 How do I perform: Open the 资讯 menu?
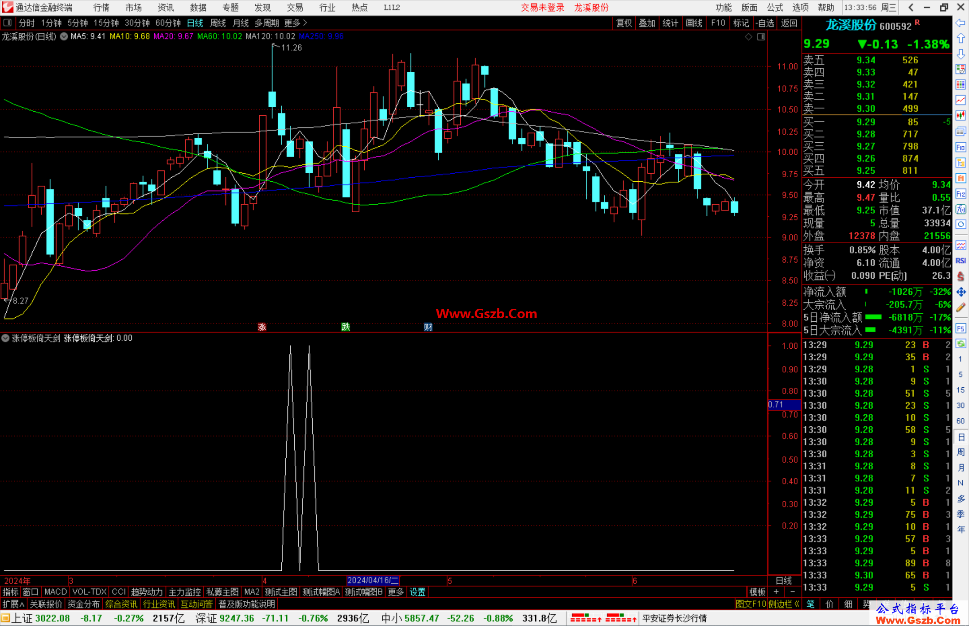pyautogui.click(x=166, y=8)
